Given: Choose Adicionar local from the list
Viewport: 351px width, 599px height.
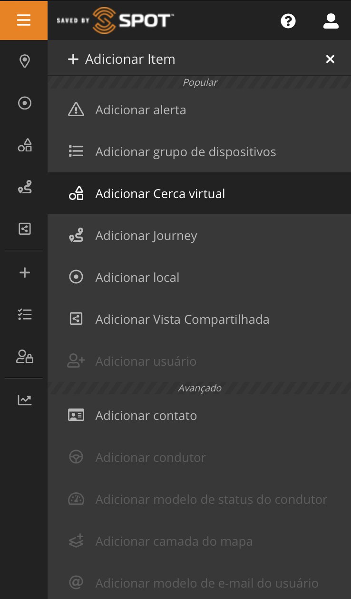Looking at the screenshot, I should (137, 278).
